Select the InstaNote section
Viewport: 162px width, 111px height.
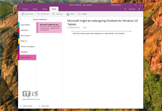(27, 52)
